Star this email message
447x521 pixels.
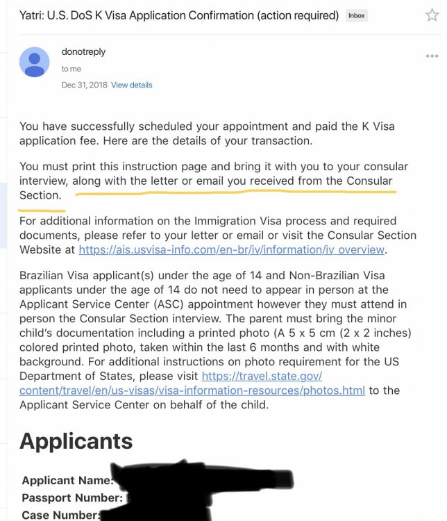(x=432, y=15)
